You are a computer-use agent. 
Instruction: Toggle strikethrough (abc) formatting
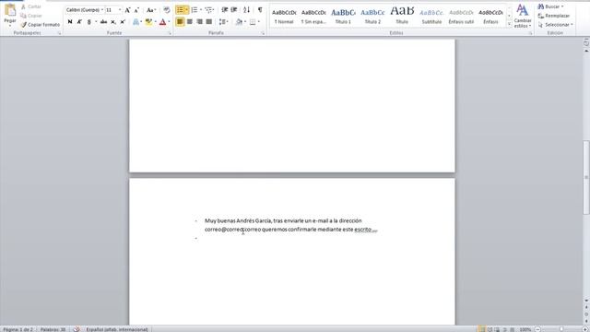tap(103, 22)
